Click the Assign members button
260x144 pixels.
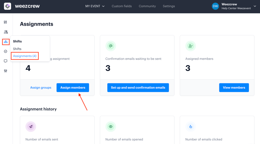(73, 88)
